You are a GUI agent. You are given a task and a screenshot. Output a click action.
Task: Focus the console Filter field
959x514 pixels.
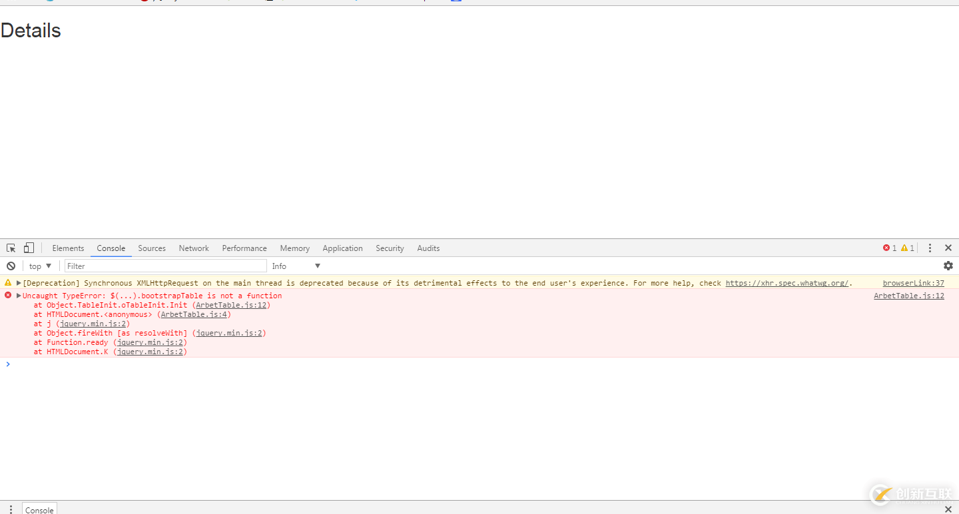pos(166,266)
